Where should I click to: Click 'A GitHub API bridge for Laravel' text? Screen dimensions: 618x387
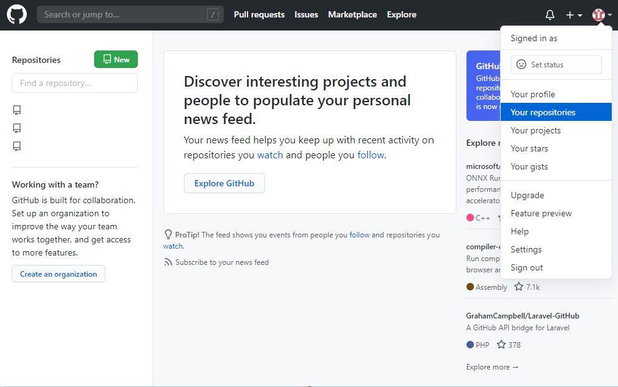coord(518,328)
